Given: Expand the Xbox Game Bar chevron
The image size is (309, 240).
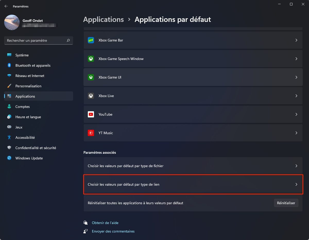Looking at the screenshot, I should tap(296, 40).
